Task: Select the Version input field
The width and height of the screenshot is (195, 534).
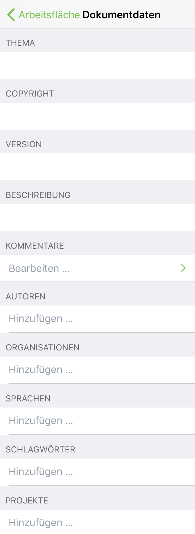Action: (x=97, y=167)
